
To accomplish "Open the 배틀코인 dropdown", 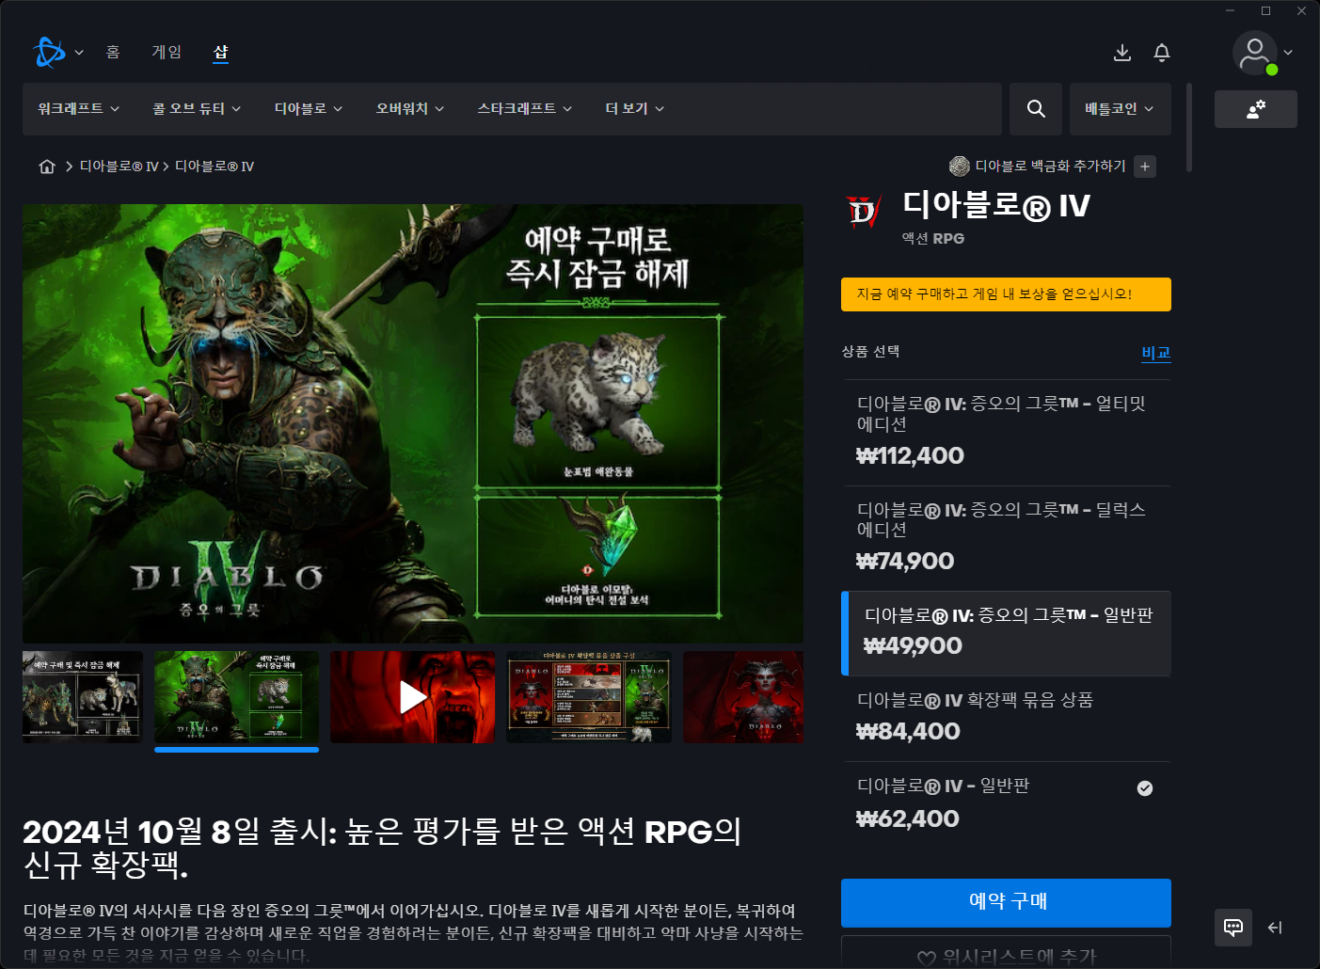I will point(1120,109).
